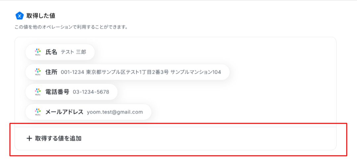Click the plus icon before 取得する値を追加
The height and width of the screenshot is (167, 357).
pyautogui.click(x=29, y=138)
